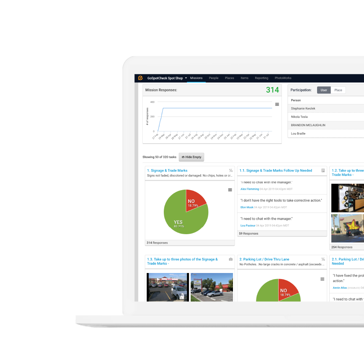Open the Yes/No task type icon on Signage card
The height and width of the screenshot is (364, 364).
[231, 171]
